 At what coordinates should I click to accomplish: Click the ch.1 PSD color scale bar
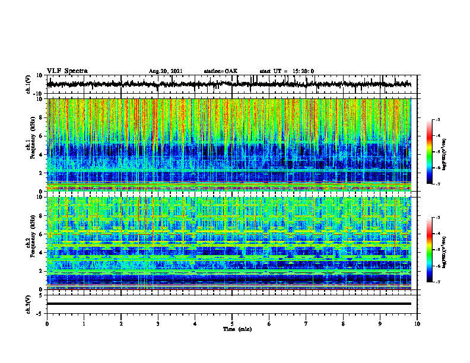pyautogui.click(x=430, y=152)
